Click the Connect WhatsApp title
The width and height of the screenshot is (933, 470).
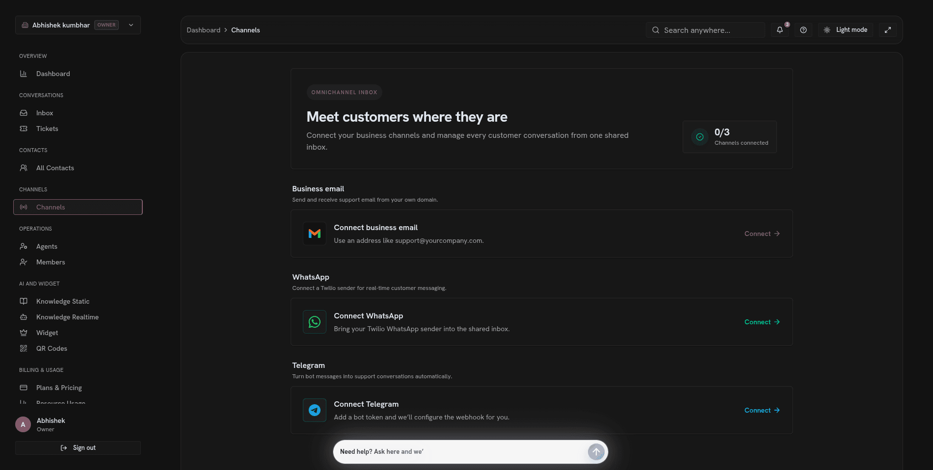click(x=369, y=316)
